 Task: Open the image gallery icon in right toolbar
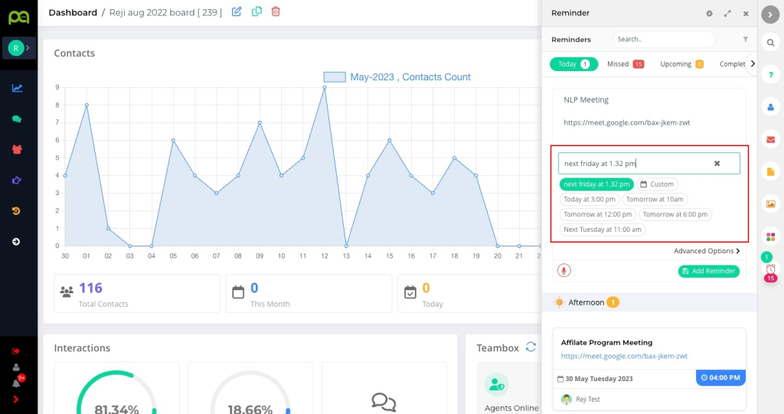[770, 204]
